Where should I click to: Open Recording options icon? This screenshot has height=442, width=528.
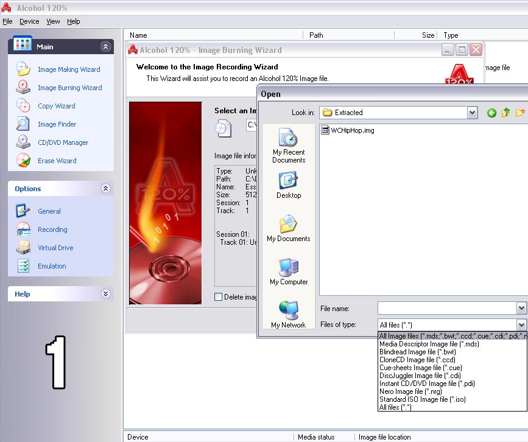pos(23,230)
